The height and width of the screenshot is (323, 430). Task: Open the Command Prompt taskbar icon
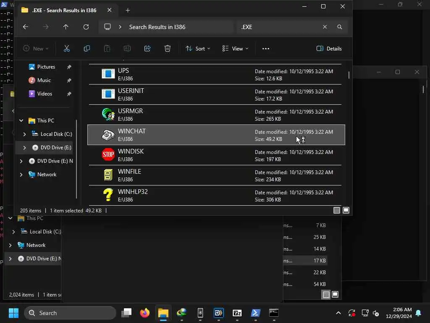pyautogui.click(x=274, y=313)
